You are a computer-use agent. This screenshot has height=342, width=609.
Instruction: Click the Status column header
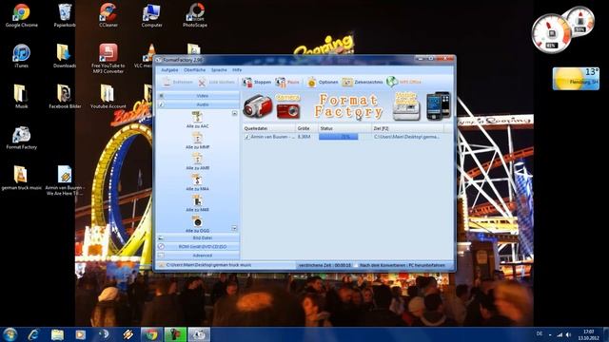pyautogui.click(x=344, y=128)
